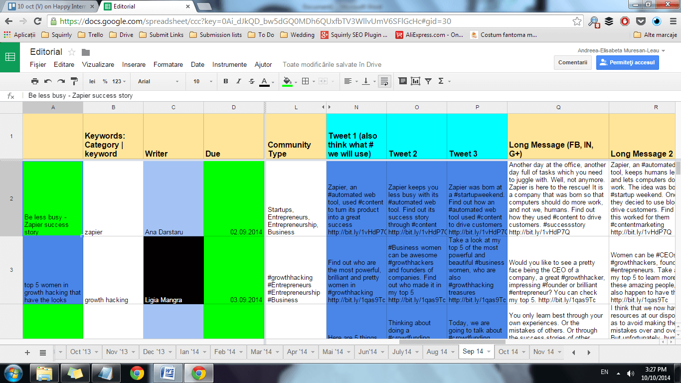Undo the last edit
This screenshot has height=383, width=681.
pos(48,81)
